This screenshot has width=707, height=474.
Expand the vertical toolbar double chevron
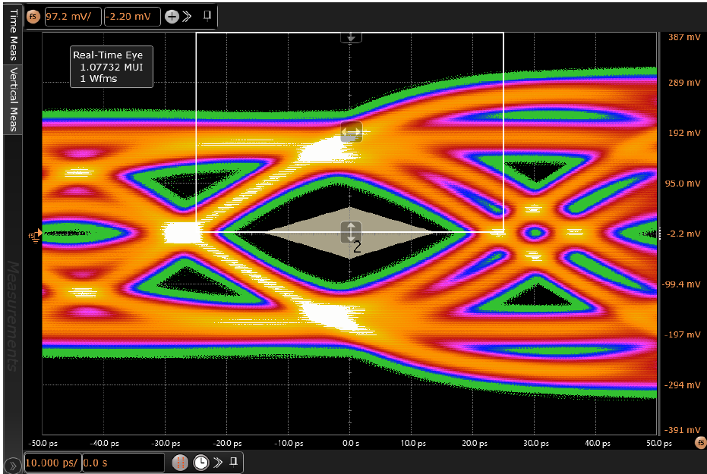(x=187, y=17)
